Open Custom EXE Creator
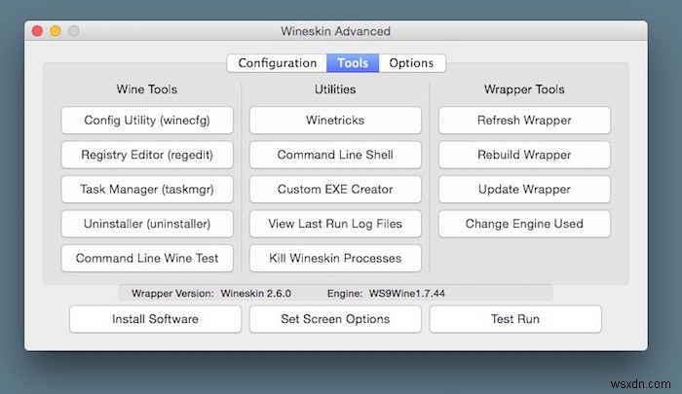The width and height of the screenshot is (682, 394). [335, 189]
